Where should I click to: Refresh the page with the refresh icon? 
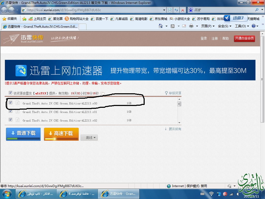176,10
